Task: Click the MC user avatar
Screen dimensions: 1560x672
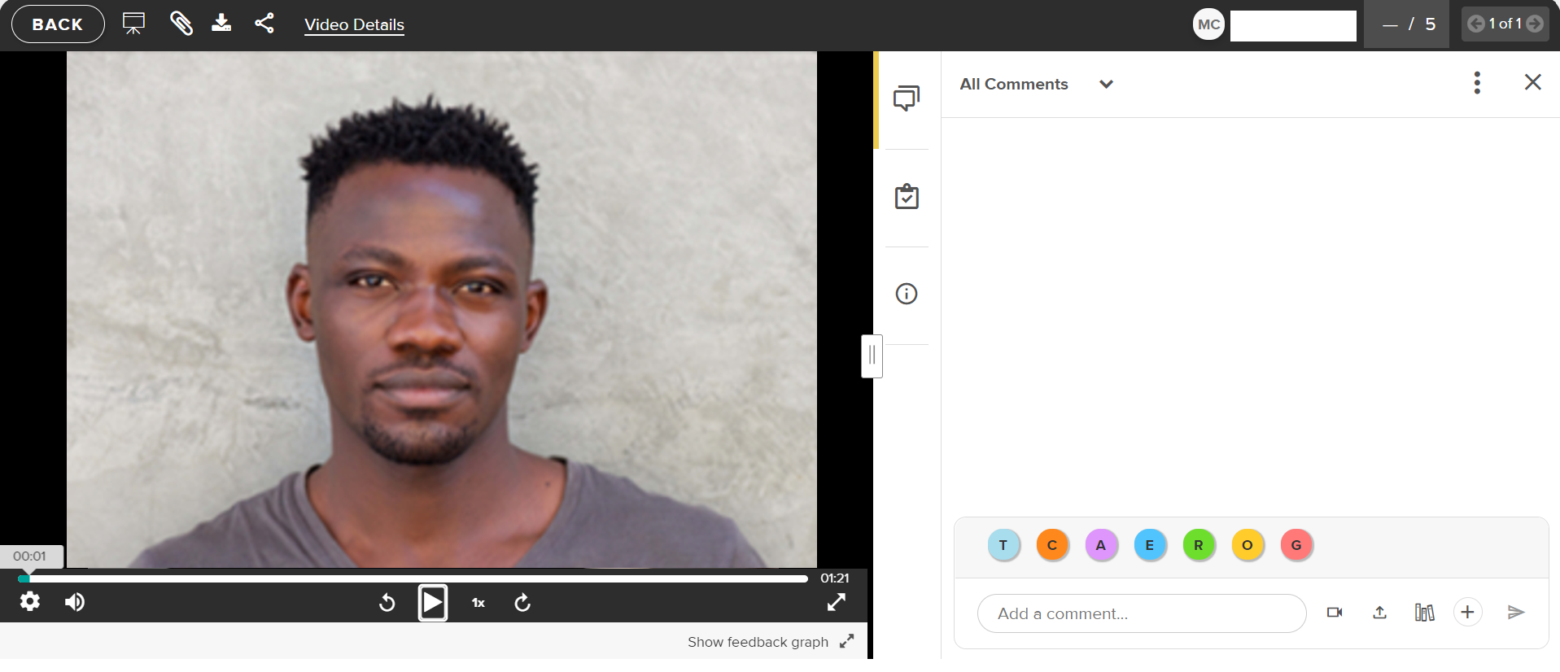Action: pos(1208,24)
